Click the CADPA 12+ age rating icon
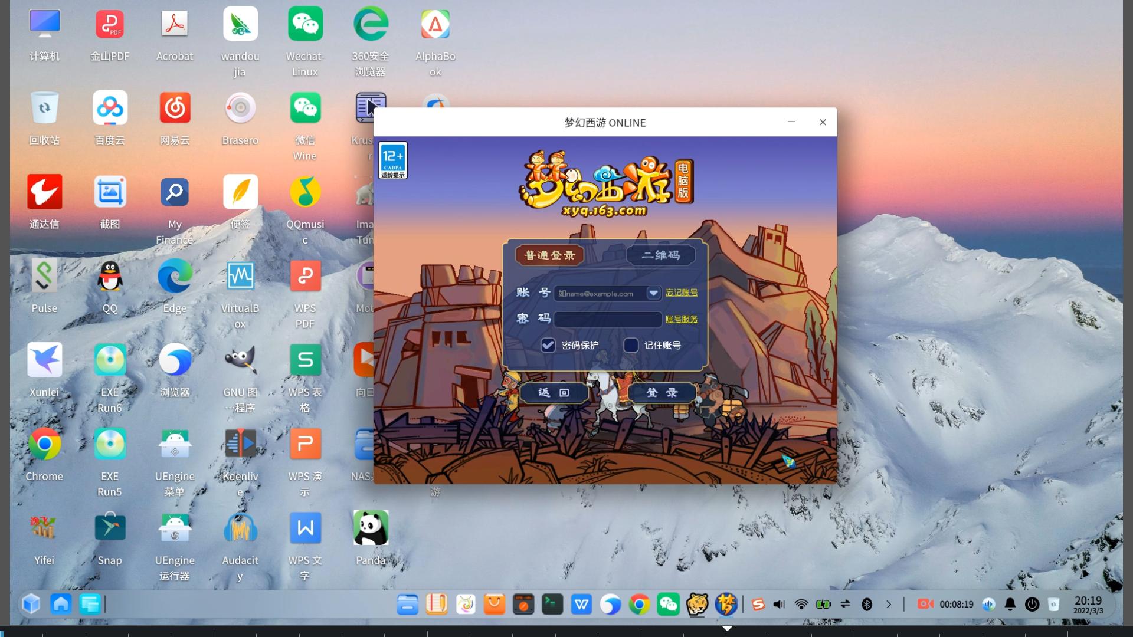 392,160
